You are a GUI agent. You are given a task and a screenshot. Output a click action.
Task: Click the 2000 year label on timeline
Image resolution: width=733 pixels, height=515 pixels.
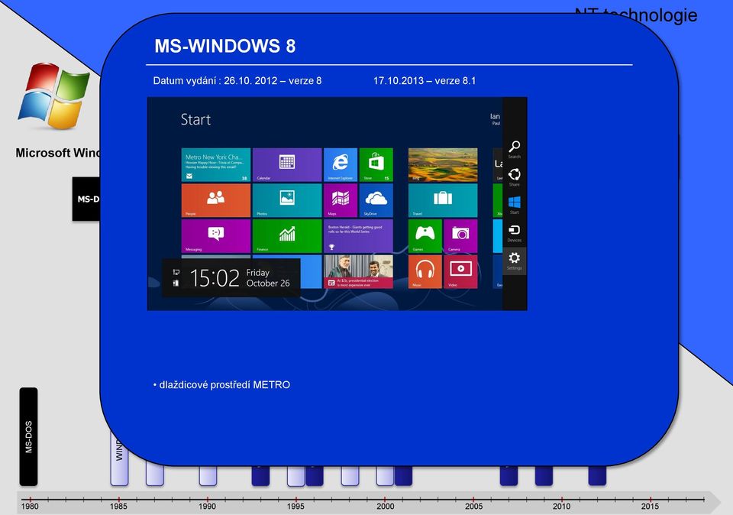tap(385, 506)
